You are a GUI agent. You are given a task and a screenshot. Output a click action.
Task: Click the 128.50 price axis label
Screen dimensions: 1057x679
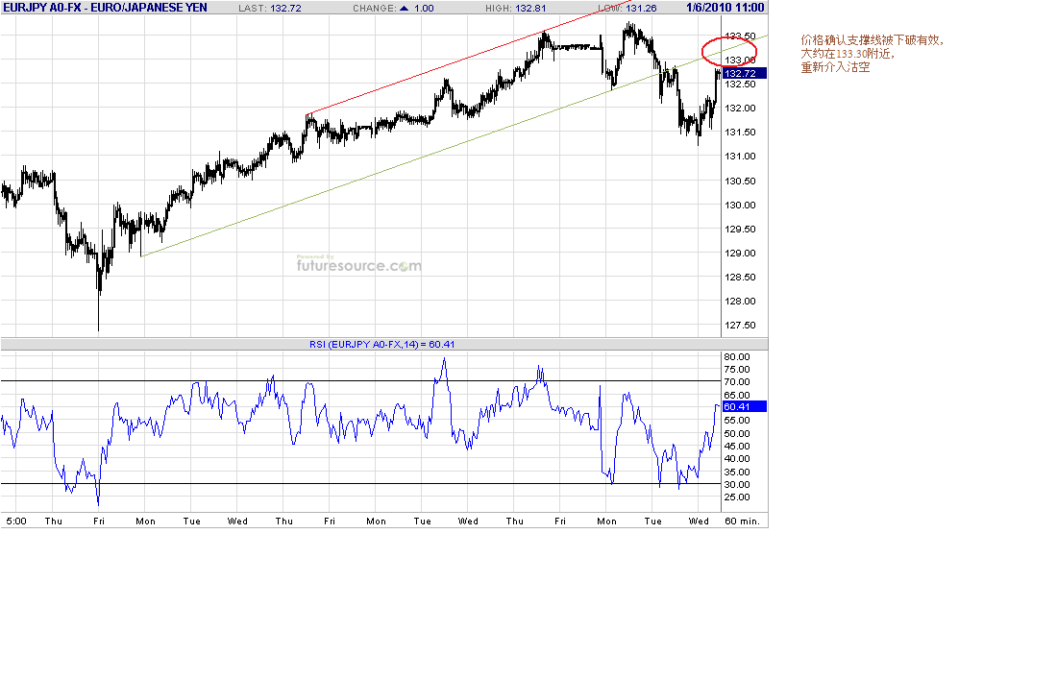click(x=740, y=277)
